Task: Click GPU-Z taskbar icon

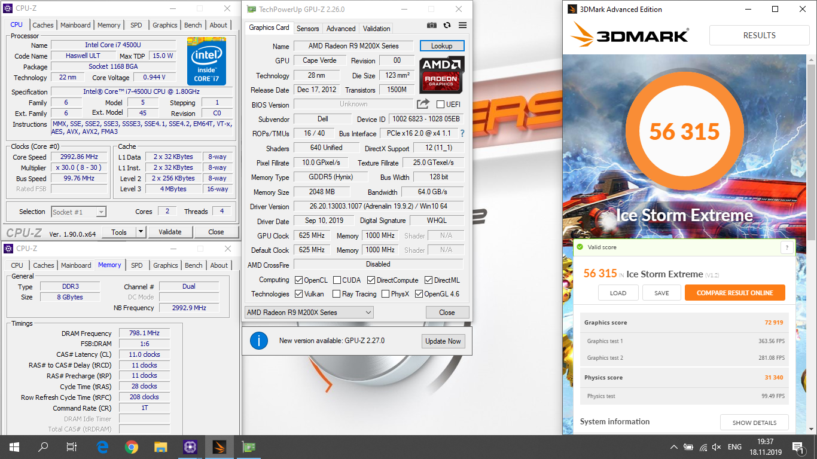Action: (x=248, y=447)
